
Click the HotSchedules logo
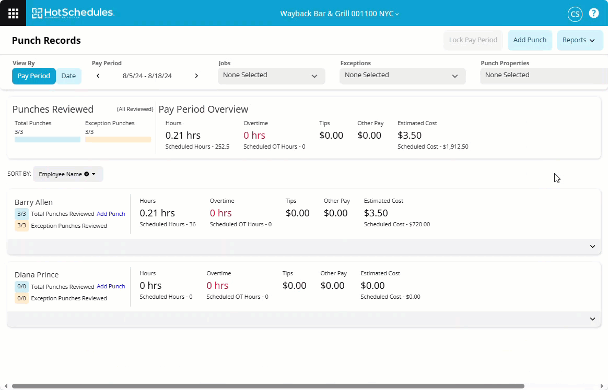click(73, 13)
